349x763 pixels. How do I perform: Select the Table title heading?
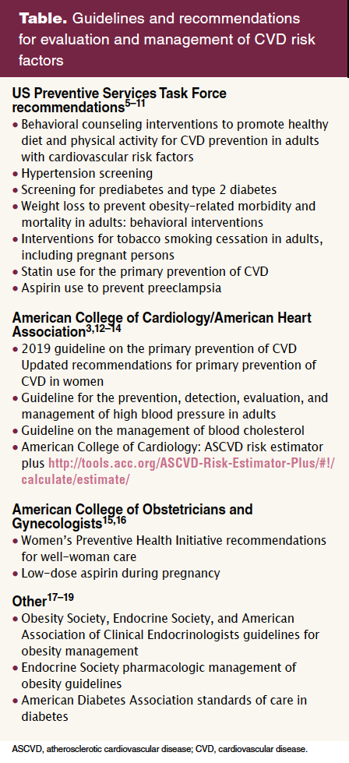point(167,39)
